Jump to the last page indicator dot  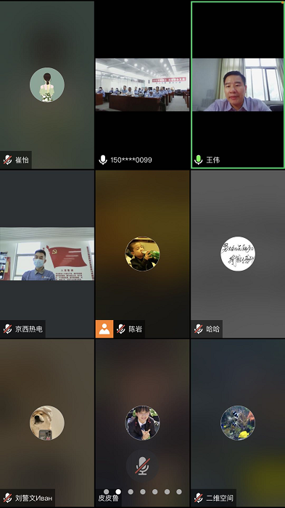click(179, 491)
